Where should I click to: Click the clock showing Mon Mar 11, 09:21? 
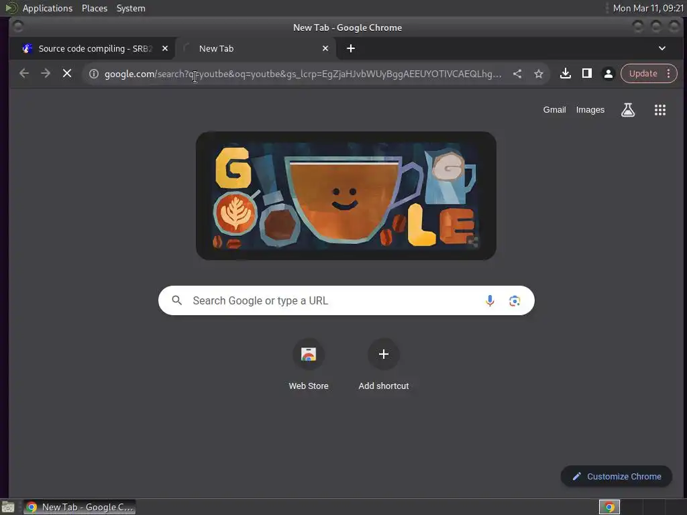[648, 8]
